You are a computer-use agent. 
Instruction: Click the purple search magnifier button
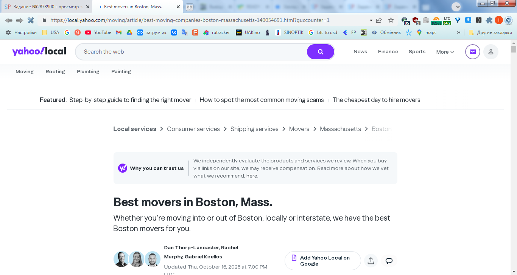click(x=321, y=52)
